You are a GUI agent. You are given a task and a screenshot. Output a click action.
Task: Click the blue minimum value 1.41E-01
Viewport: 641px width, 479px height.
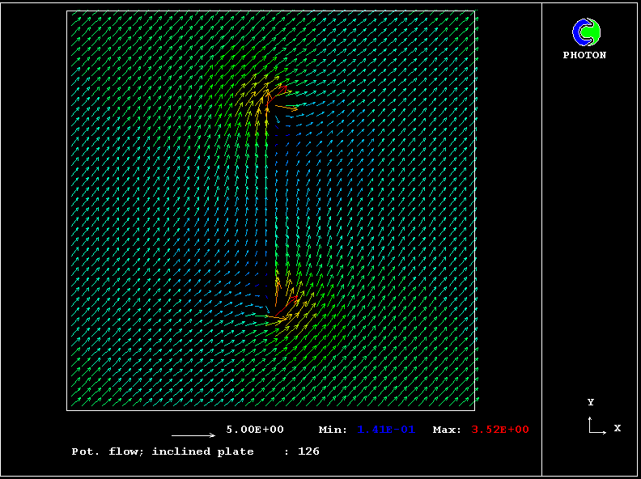pyautogui.click(x=386, y=430)
